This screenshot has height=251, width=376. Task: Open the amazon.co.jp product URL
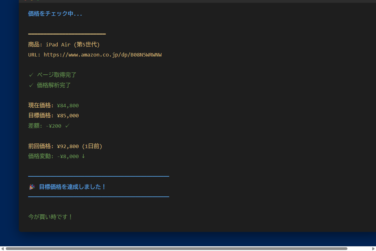[x=102, y=55]
